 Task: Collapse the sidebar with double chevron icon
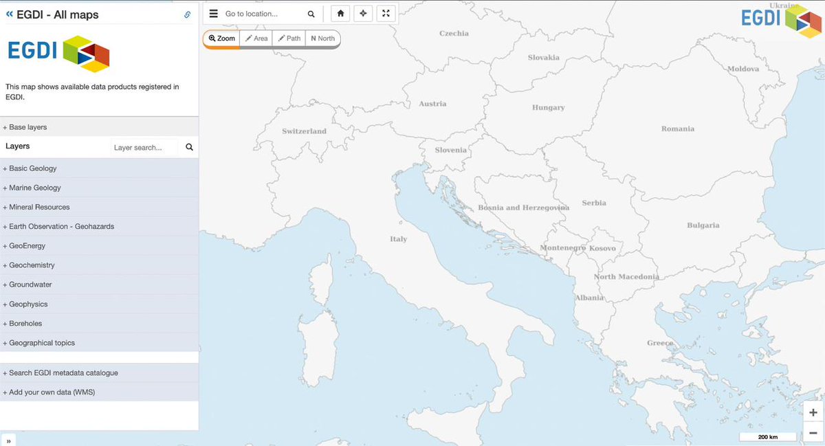[x=10, y=14]
